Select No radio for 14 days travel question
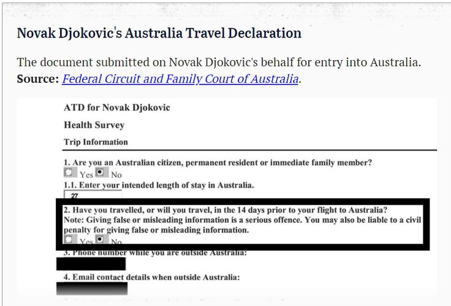 click(100, 239)
